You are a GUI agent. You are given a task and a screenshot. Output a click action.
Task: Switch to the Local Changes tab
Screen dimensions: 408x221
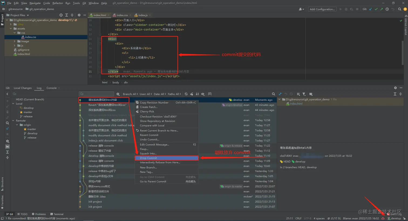pyautogui.click(x=23, y=88)
